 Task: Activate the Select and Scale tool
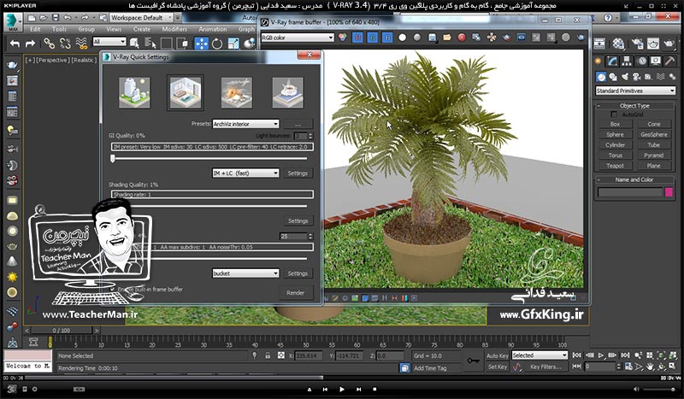233,44
